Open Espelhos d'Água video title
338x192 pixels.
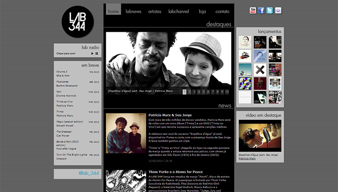(x=258, y=155)
